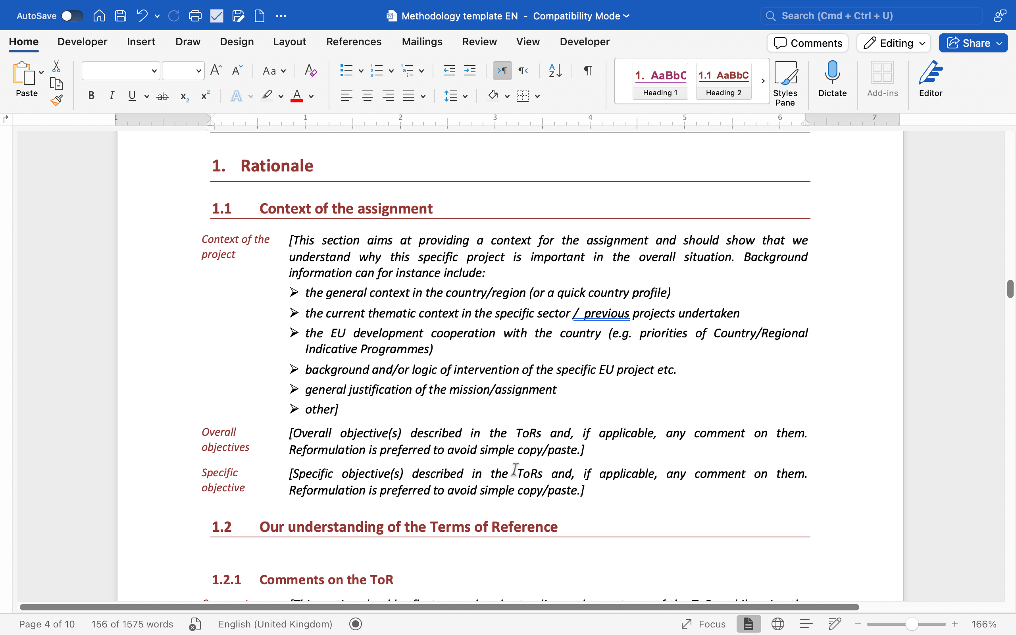This screenshot has height=635, width=1016.
Task: Open the font name dropdown
Action: 154,71
